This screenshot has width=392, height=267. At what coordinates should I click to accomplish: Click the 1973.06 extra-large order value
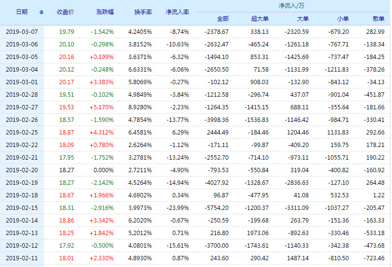(x=256, y=233)
